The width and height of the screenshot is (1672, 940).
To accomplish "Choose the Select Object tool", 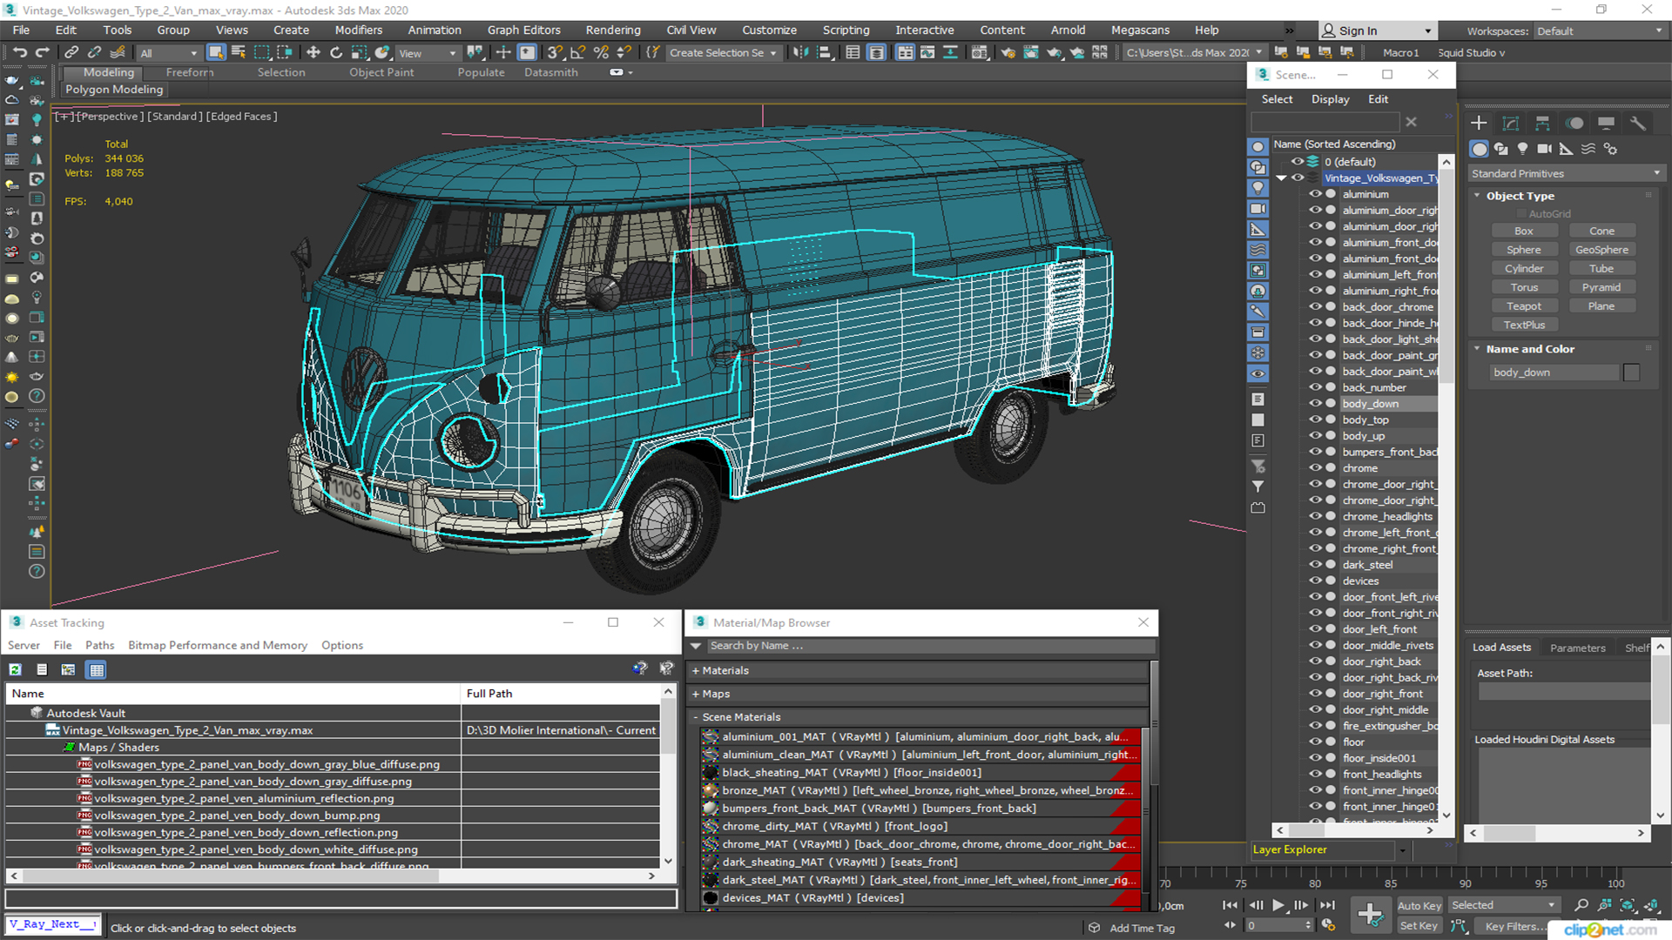I will coord(216,53).
